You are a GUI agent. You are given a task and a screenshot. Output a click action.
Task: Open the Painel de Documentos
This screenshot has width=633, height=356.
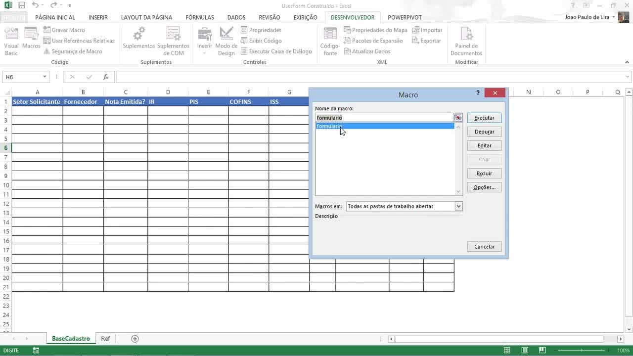tap(466, 42)
